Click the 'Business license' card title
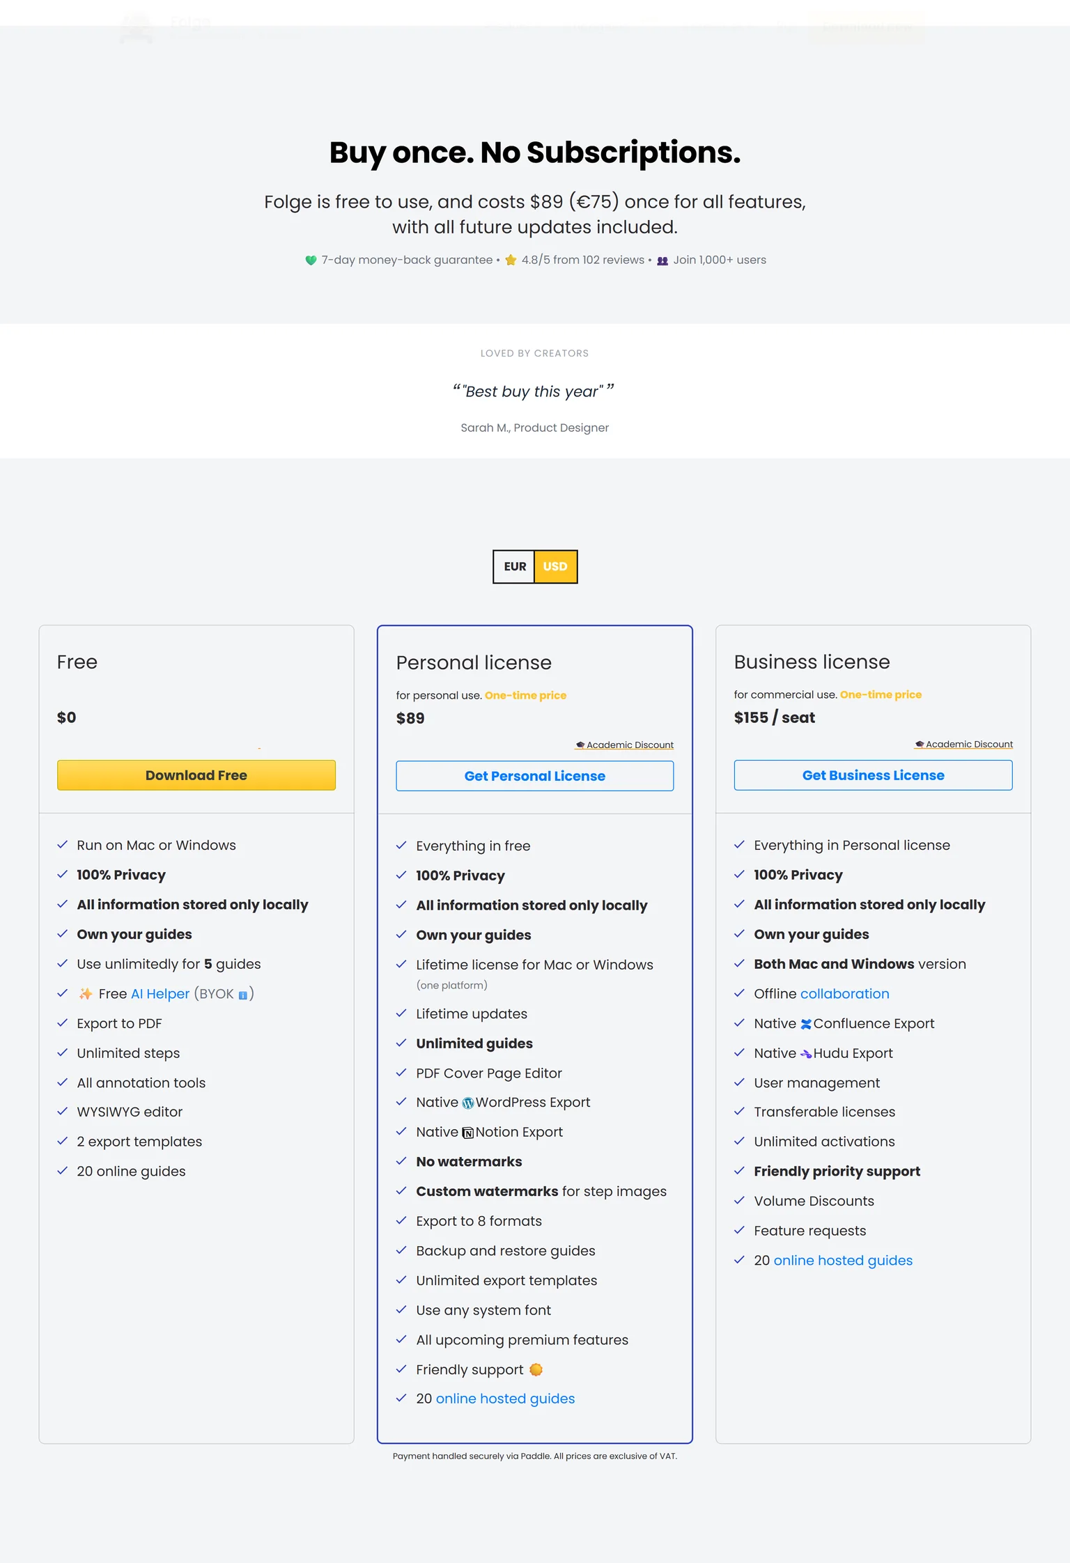Image resolution: width=1070 pixels, height=1563 pixels. tap(812, 662)
